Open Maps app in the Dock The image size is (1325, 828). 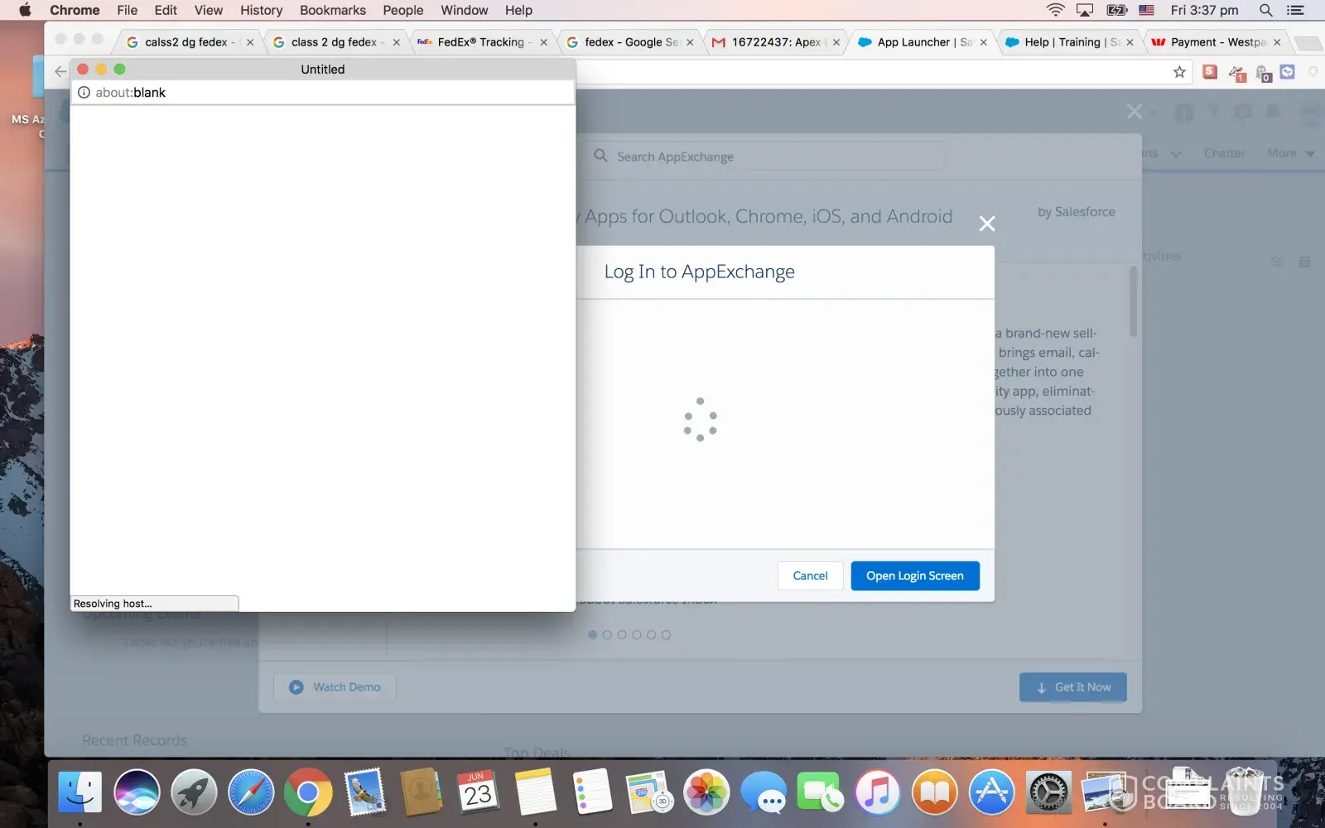pyautogui.click(x=649, y=792)
